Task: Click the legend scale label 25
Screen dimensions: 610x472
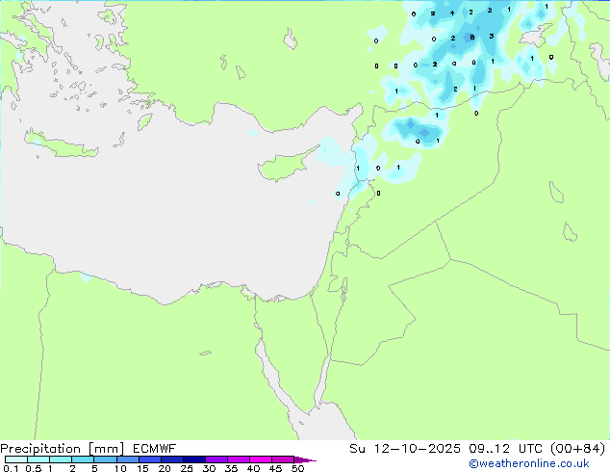Action: point(187,468)
